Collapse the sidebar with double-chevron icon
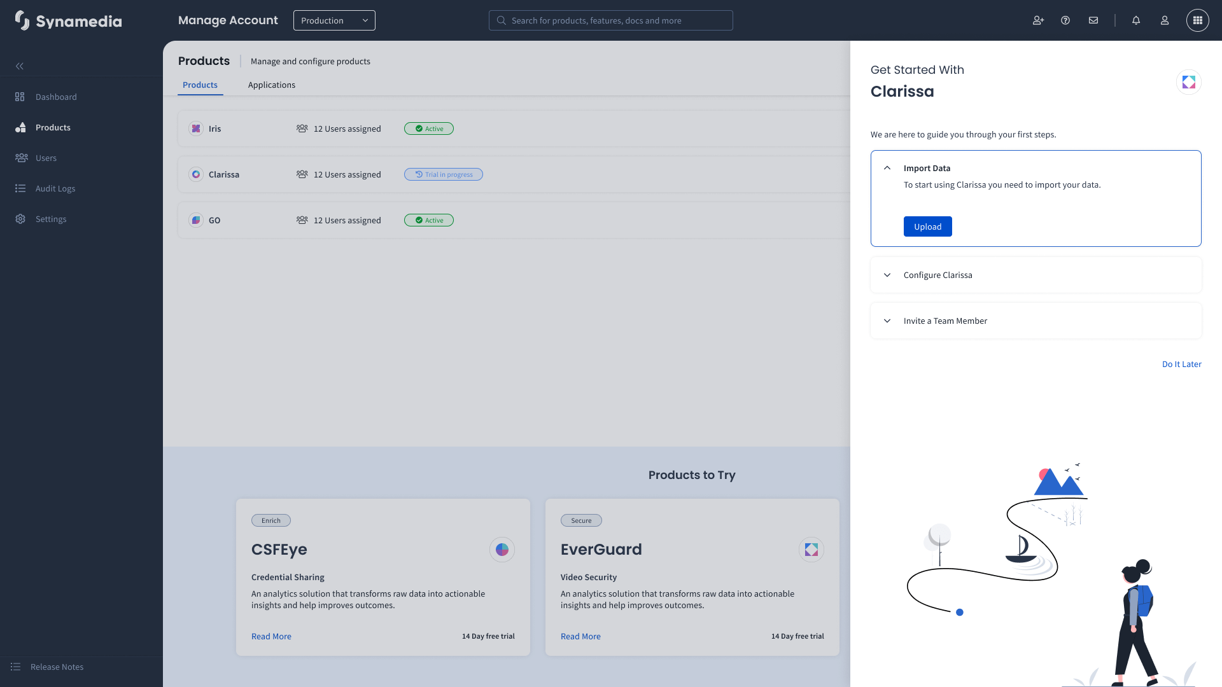 20,66
